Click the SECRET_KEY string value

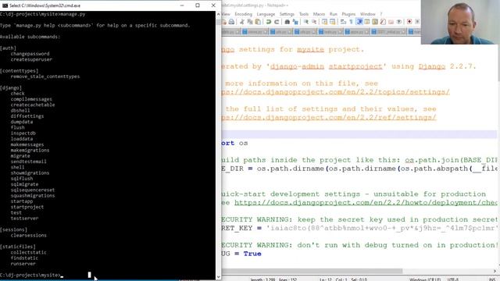pyautogui.click(x=382, y=228)
